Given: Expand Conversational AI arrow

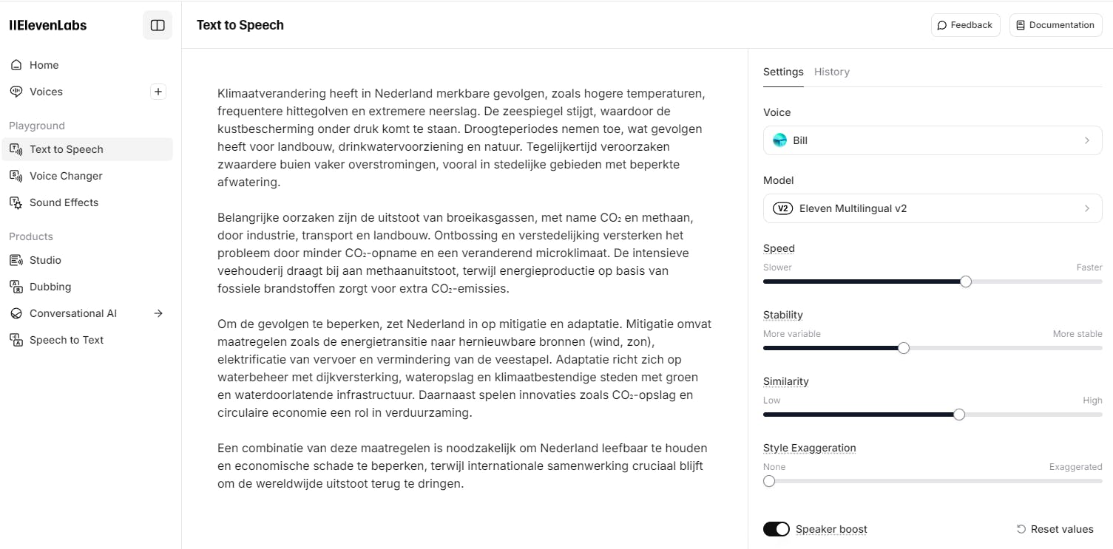Looking at the screenshot, I should [x=158, y=313].
